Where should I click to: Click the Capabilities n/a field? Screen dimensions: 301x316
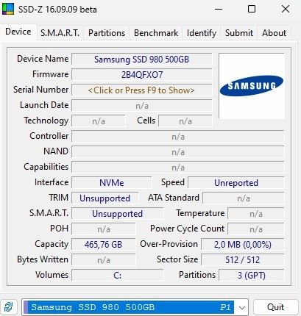[x=178, y=168]
